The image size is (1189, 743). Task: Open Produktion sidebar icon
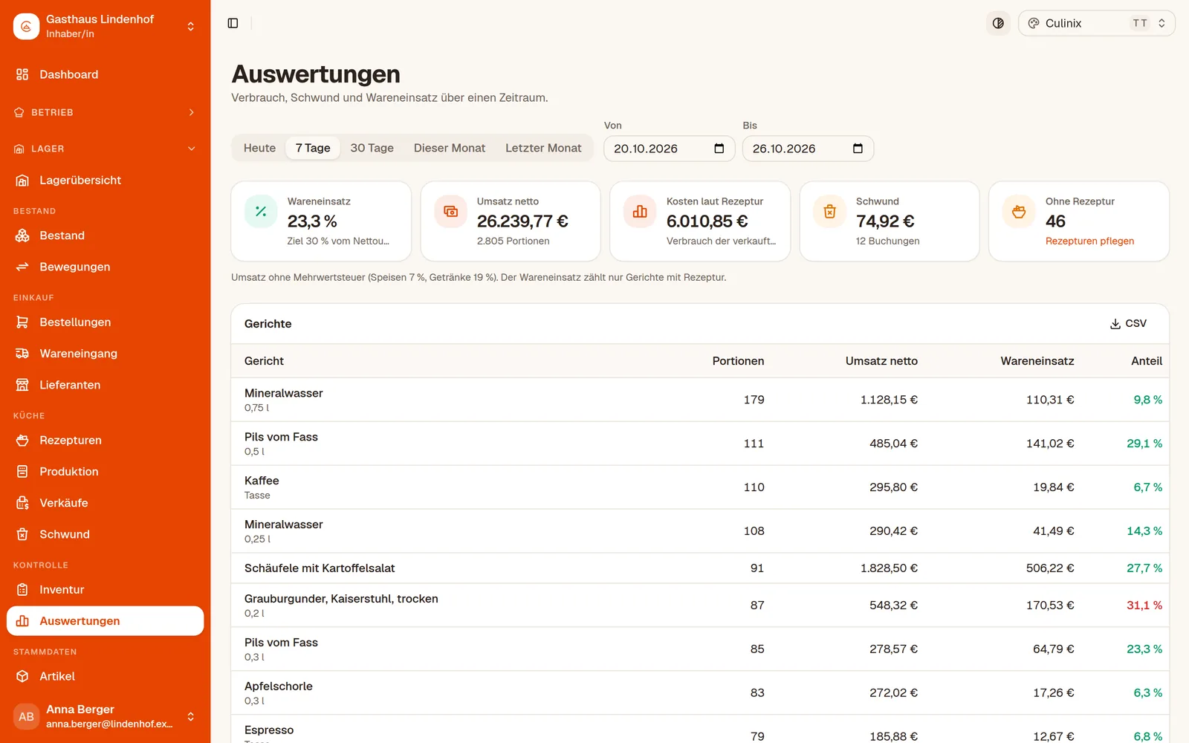pyautogui.click(x=22, y=472)
